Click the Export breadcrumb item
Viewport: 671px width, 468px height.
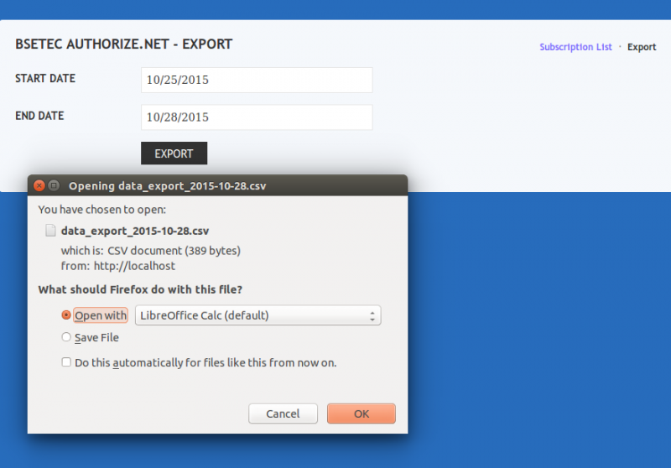click(x=642, y=47)
